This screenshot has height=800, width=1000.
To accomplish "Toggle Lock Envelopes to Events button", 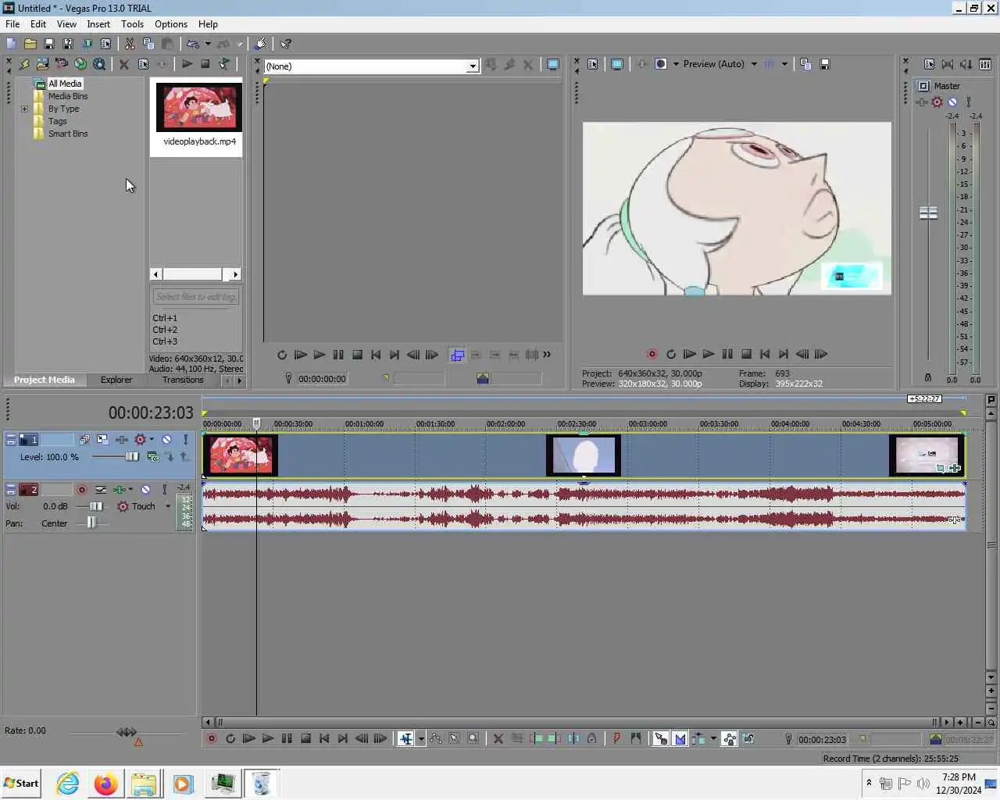I will (x=729, y=738).
